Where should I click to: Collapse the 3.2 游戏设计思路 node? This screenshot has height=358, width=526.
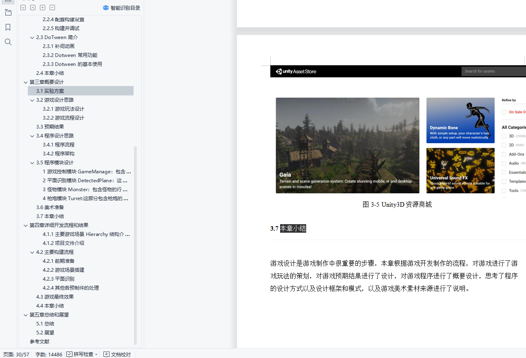[x=32, y=100]
